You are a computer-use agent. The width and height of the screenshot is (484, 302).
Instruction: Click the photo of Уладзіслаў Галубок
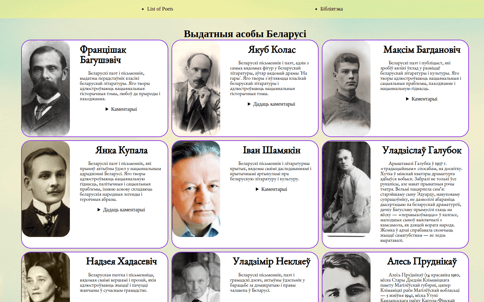coord(346,189)
